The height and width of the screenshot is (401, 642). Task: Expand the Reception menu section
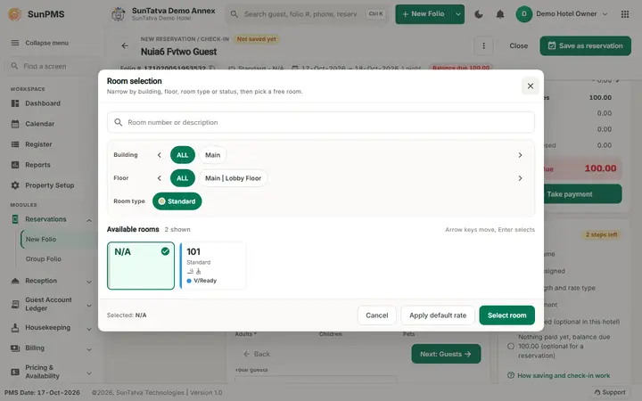[89, 282]
